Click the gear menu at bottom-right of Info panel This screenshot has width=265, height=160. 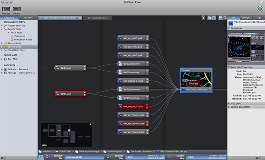click(258, 158)
